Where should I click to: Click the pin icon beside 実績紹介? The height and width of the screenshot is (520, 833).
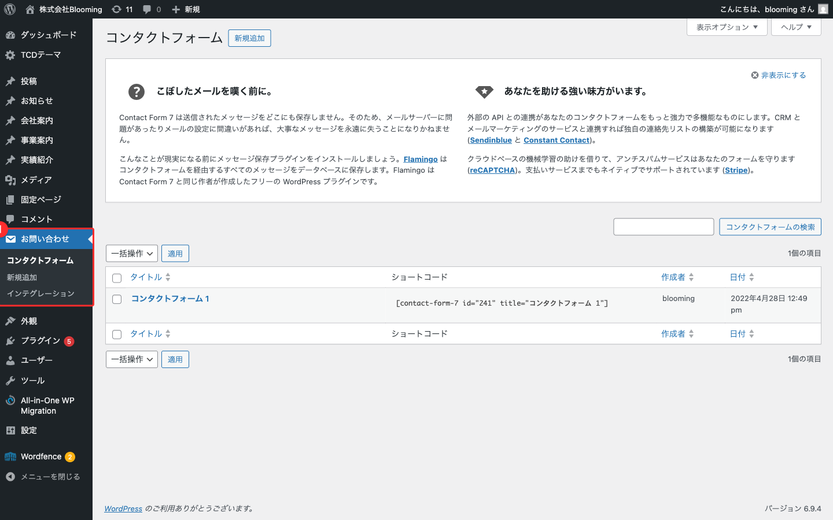(x=10, y=160)
